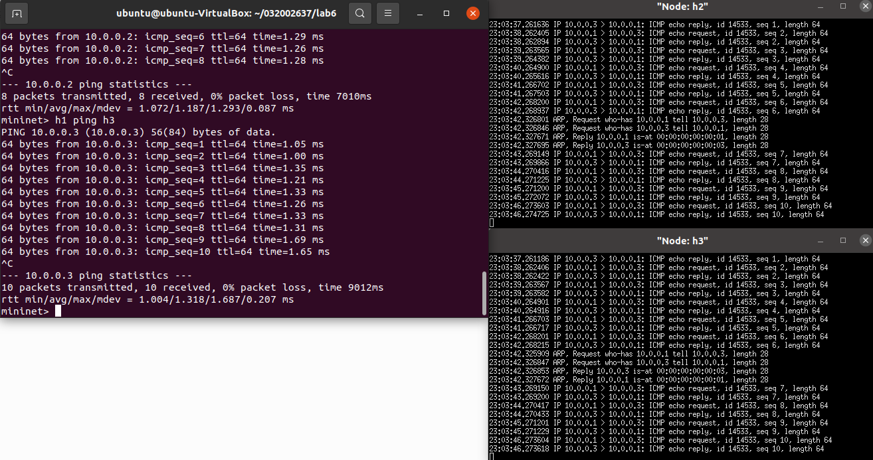Maximize the Node: h3 window
The height and width of the screenshot is (460, 873).
[x=843, y=240]
